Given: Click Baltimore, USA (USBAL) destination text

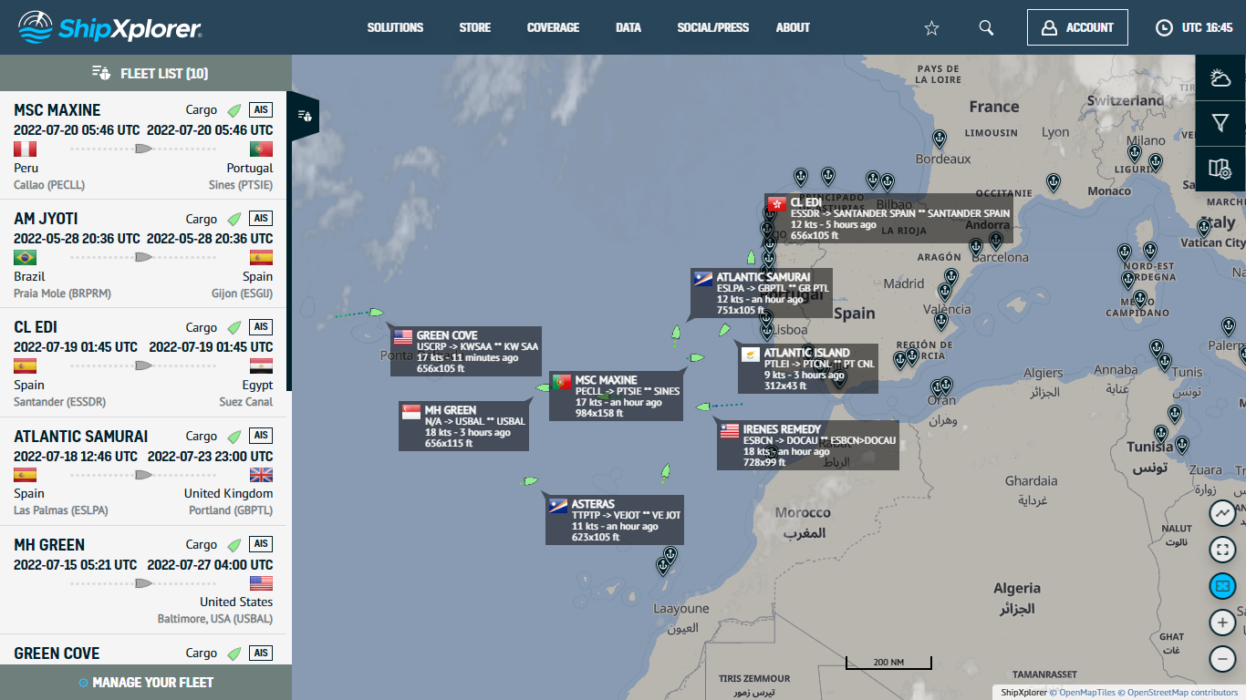Looking at the screenshot, I should (x=215, y=619).
